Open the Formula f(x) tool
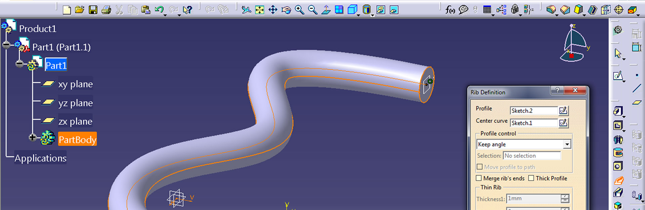 [450, 10]
